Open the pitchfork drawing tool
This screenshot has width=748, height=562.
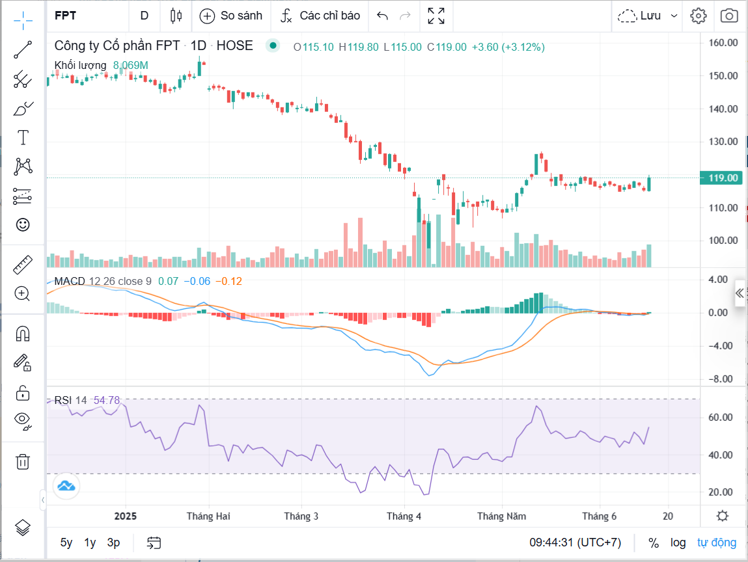point(23,79)
